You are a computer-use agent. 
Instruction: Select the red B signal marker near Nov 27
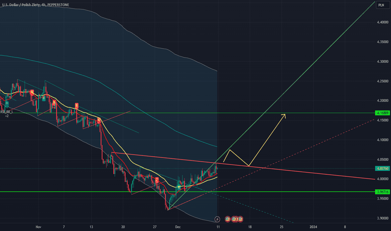point(157,180)
